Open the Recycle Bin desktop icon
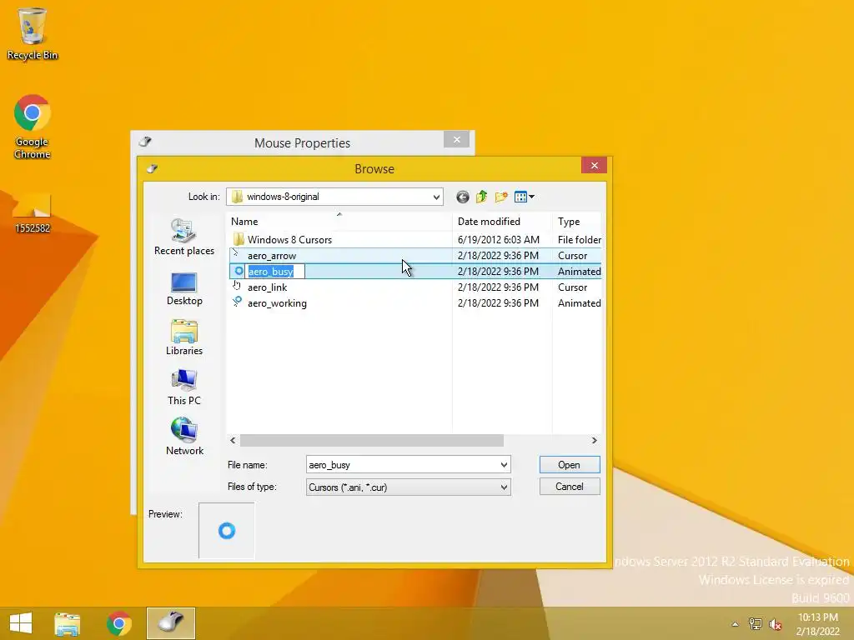854x640 pixels. point(33,33)
